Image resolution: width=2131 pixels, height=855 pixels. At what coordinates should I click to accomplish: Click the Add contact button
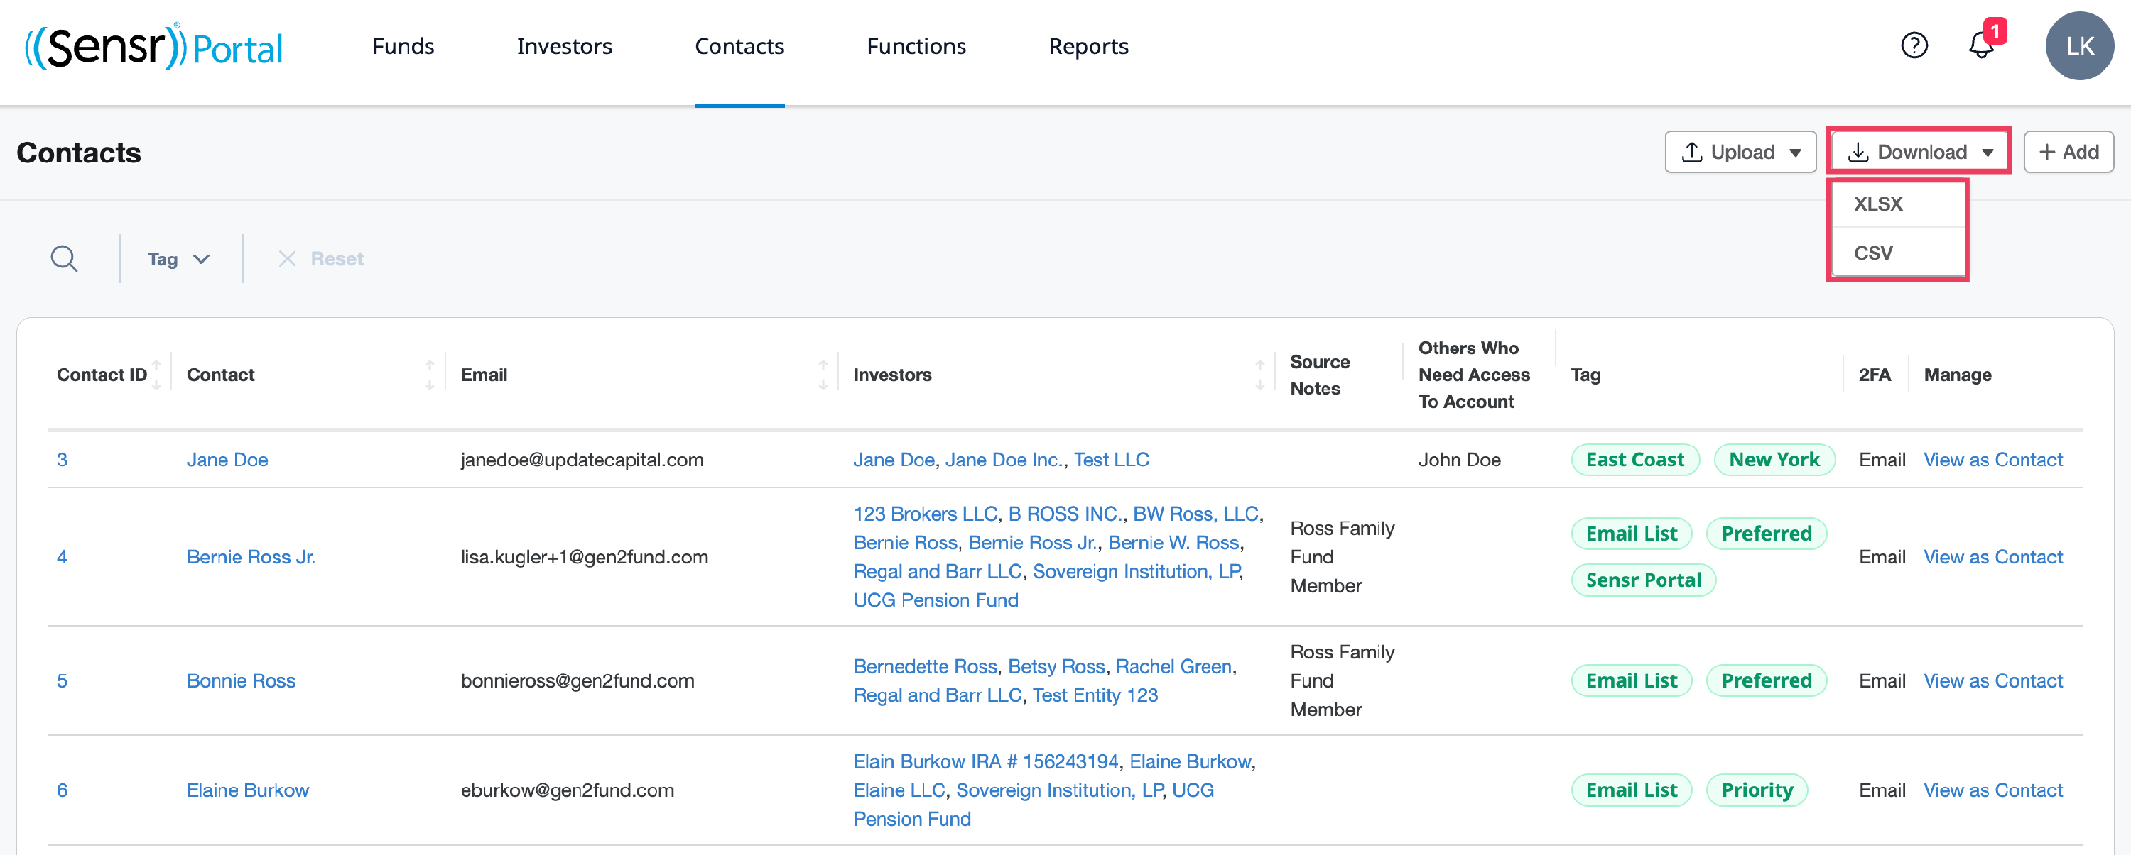[x=2068, y=152]
